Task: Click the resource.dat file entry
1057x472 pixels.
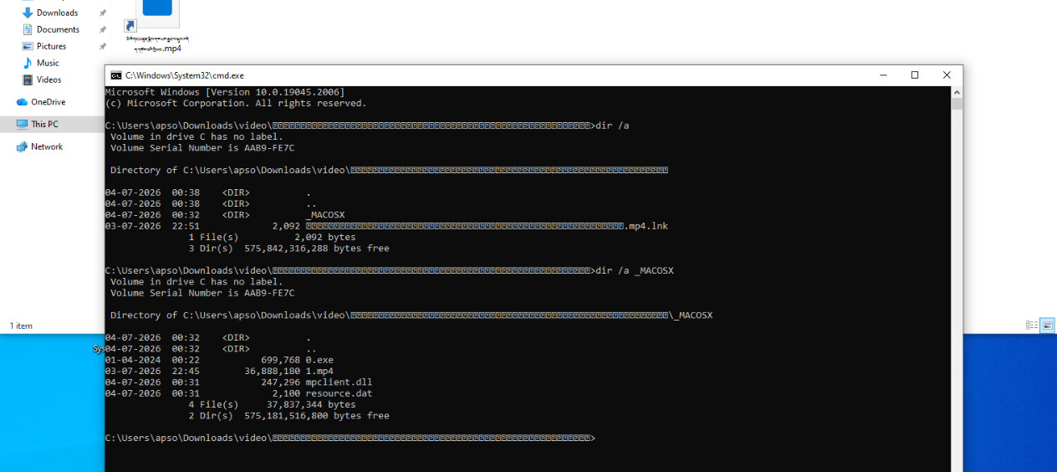Action: (x=339, y=393)
